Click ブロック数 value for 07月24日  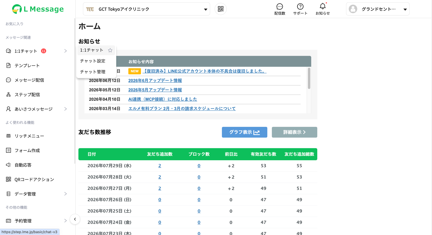[199, 222]
